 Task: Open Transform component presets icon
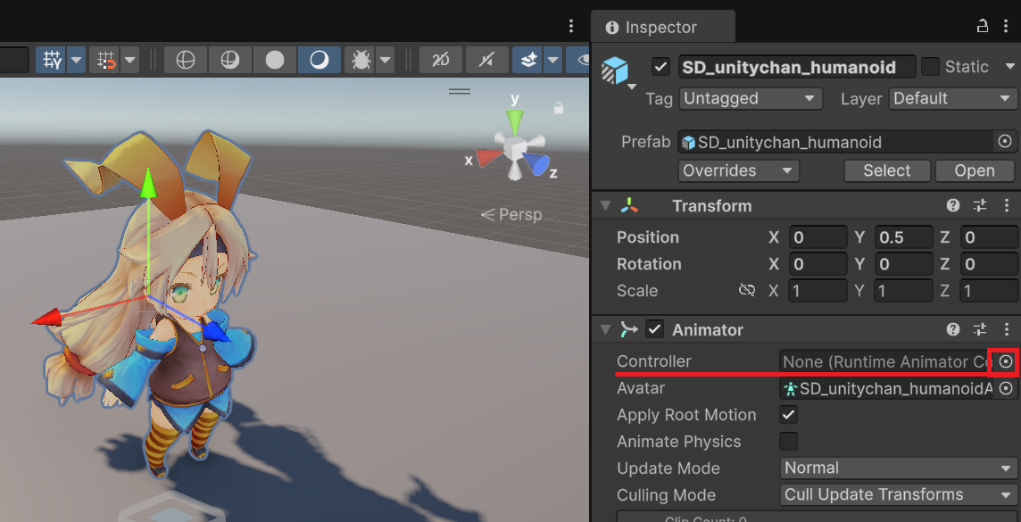[980, 205]
